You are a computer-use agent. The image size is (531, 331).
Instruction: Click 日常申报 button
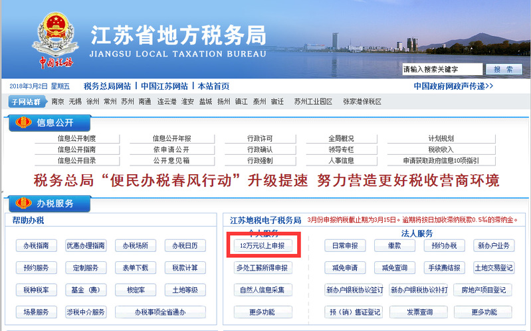click(345, 246)
